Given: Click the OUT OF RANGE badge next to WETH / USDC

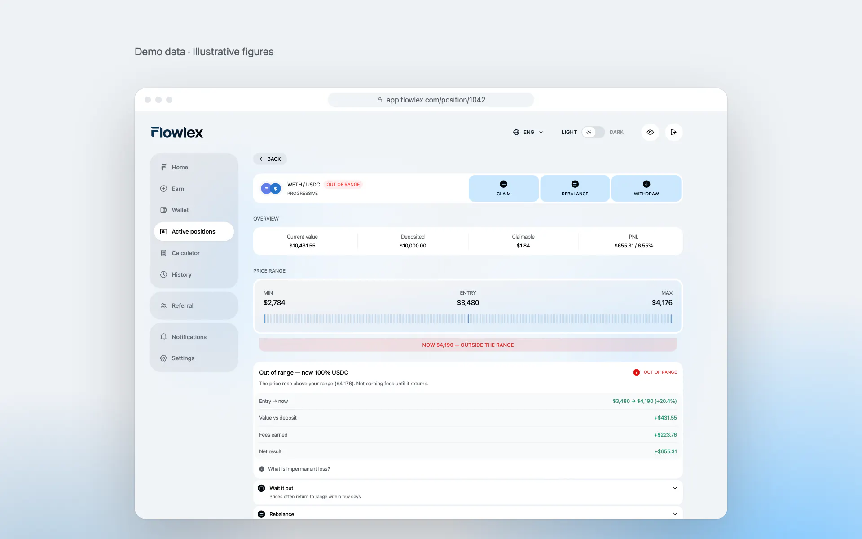Looking at the screenshot, I should (343, 185).
